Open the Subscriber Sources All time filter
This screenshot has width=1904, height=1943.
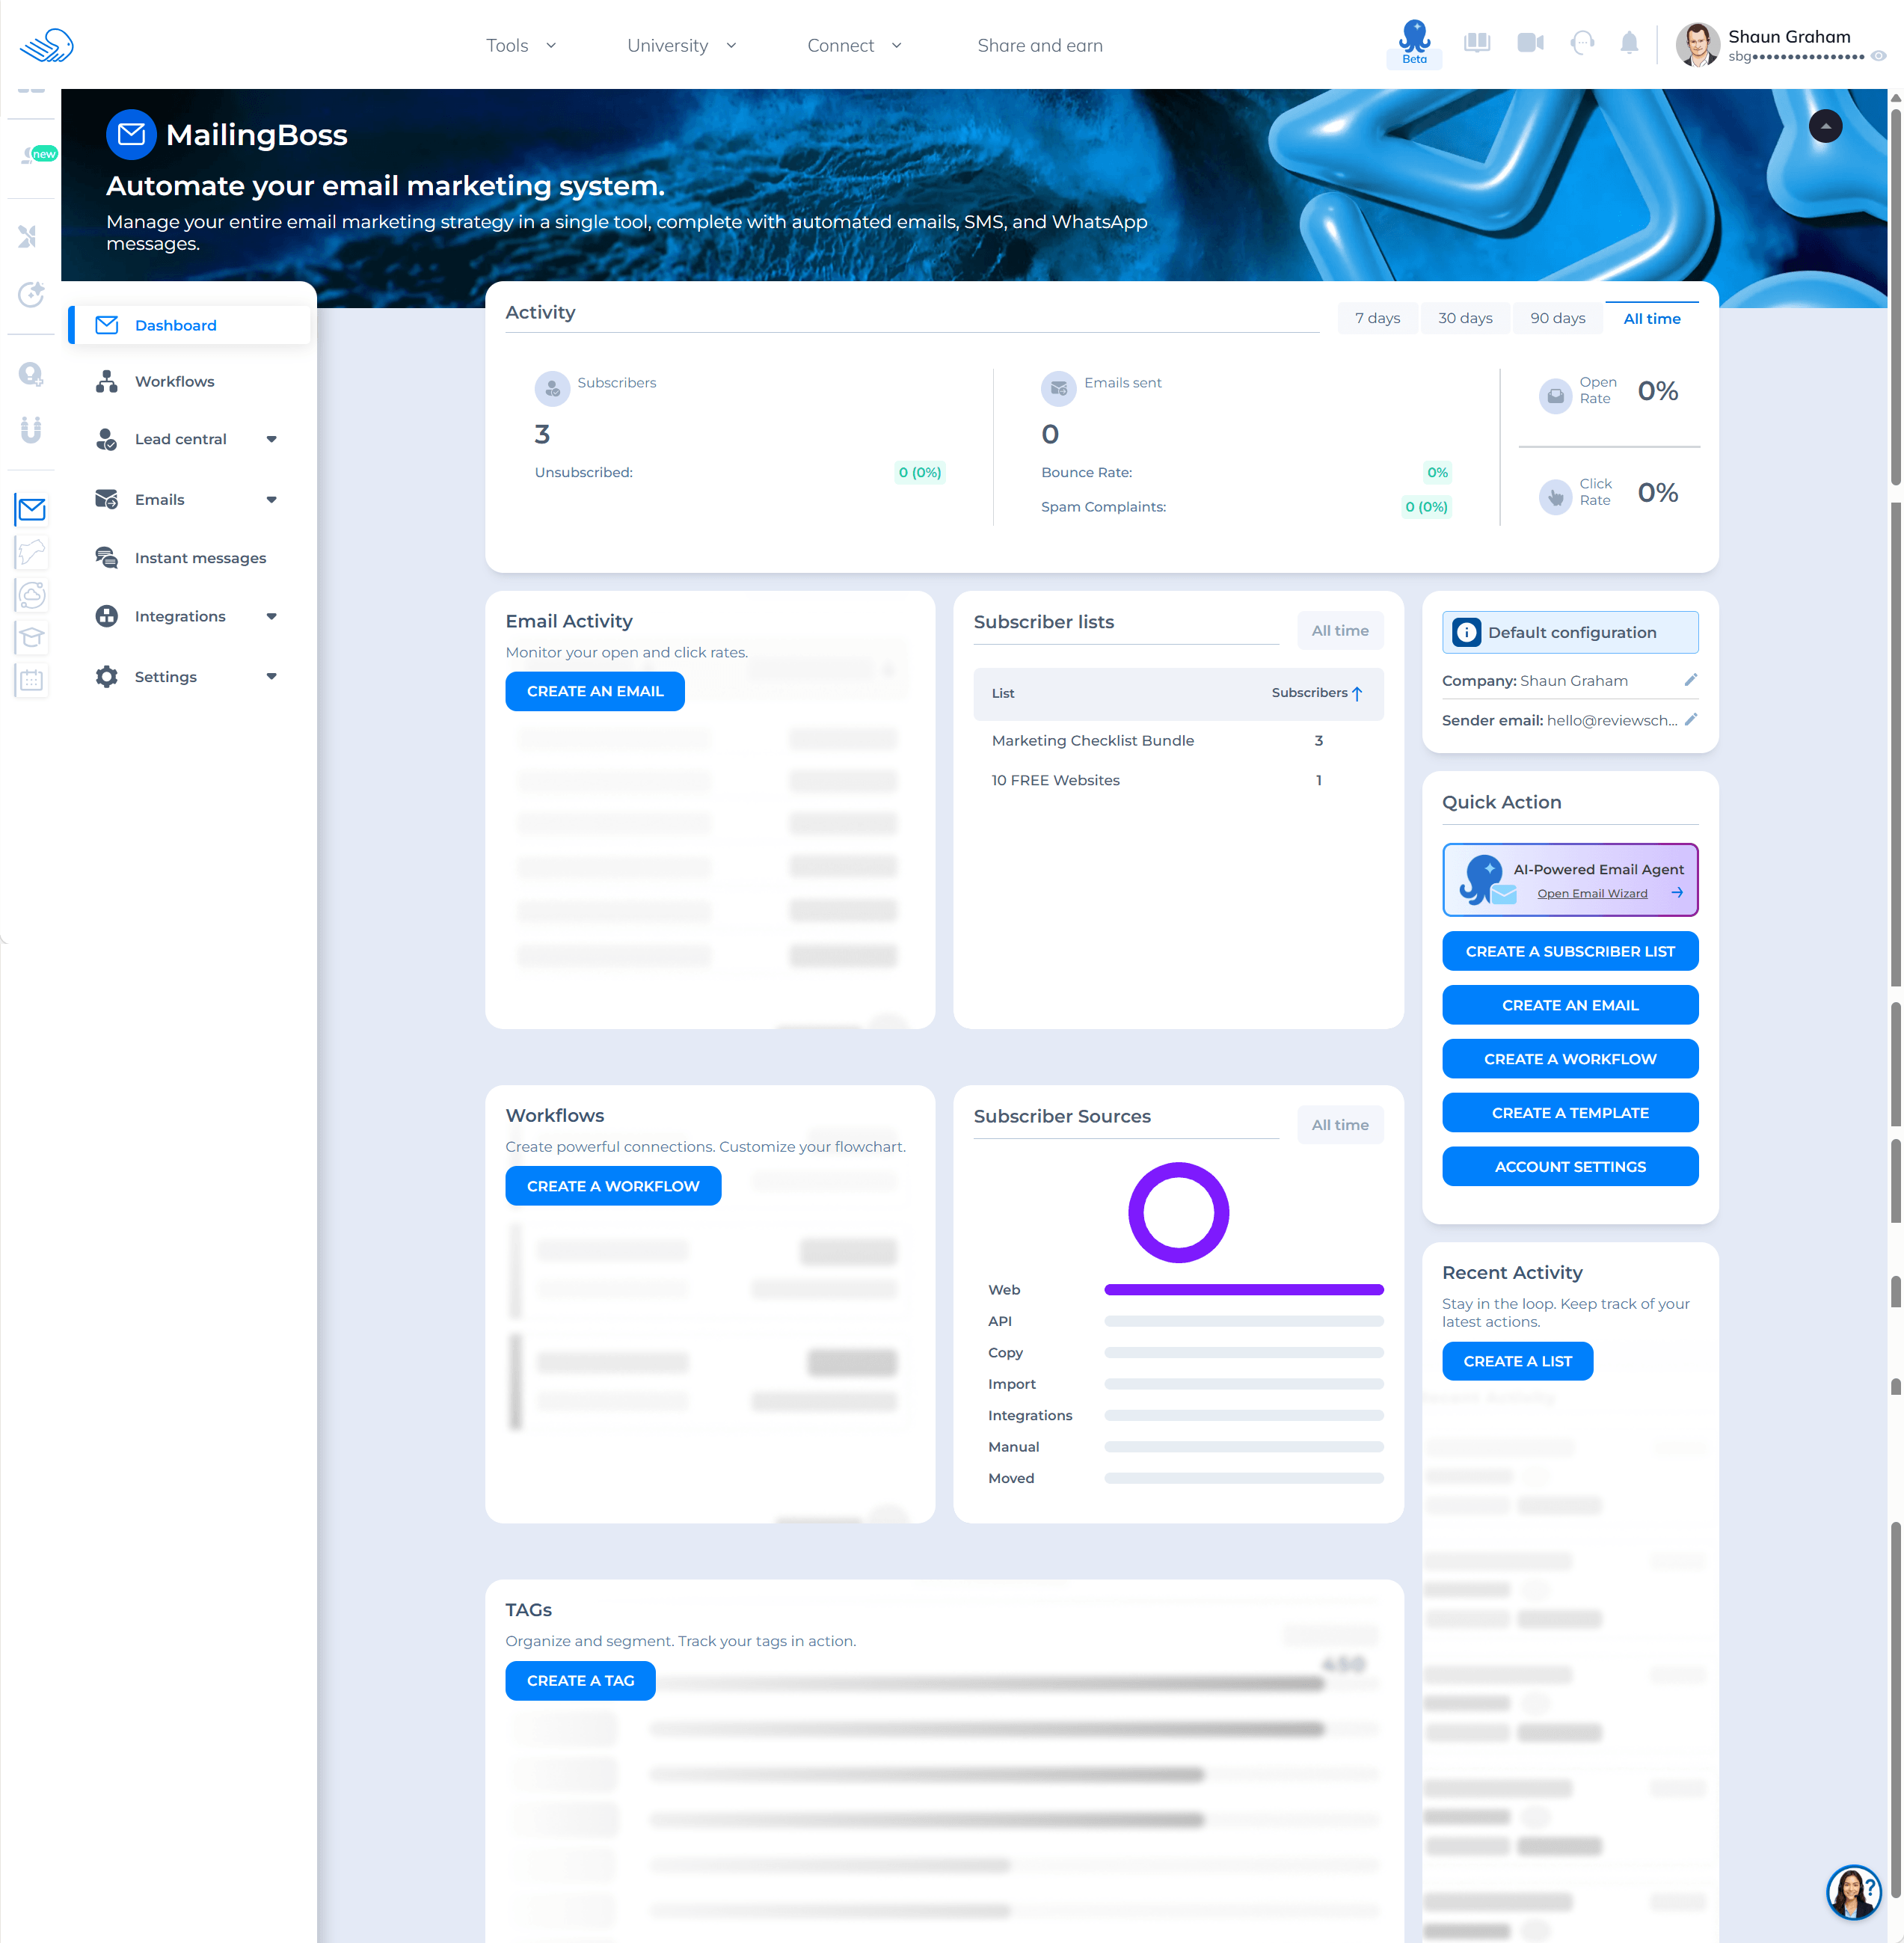pyautogui.click(x=1339, y=1124)
